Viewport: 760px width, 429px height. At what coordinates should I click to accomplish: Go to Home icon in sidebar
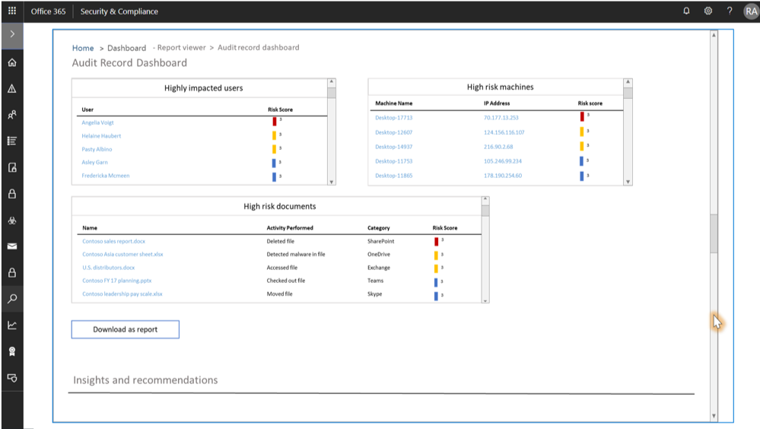point(12,62)
